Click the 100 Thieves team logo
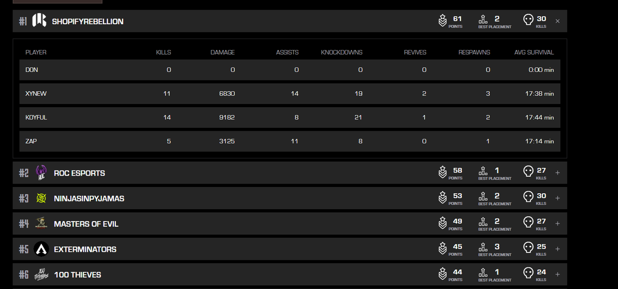The width and height of the screenshot is (618, 289). click(x=41, y=275)
